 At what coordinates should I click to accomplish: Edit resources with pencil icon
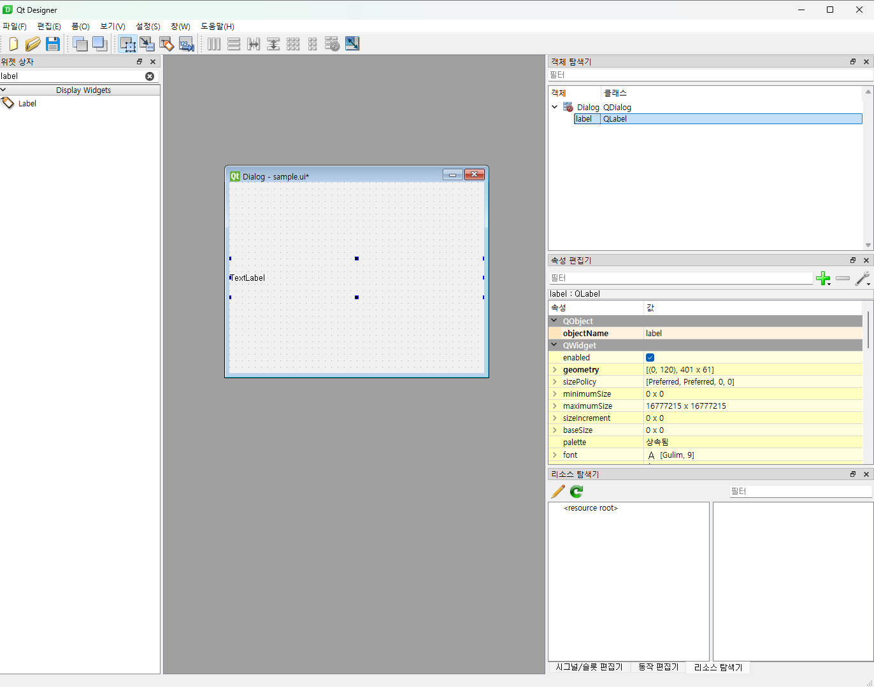pos(558,492)
